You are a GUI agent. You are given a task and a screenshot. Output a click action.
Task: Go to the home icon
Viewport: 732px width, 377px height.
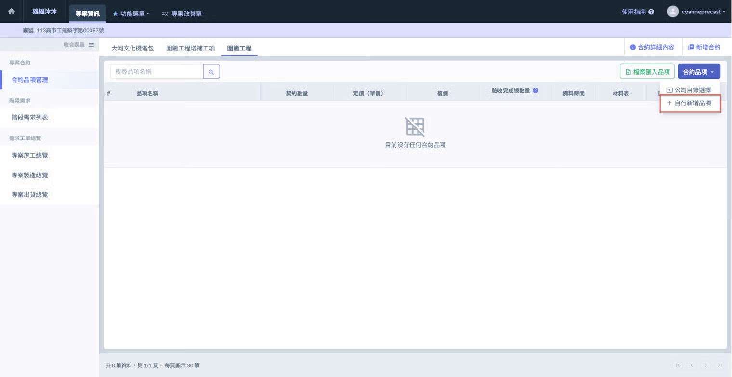coord(12,12)
